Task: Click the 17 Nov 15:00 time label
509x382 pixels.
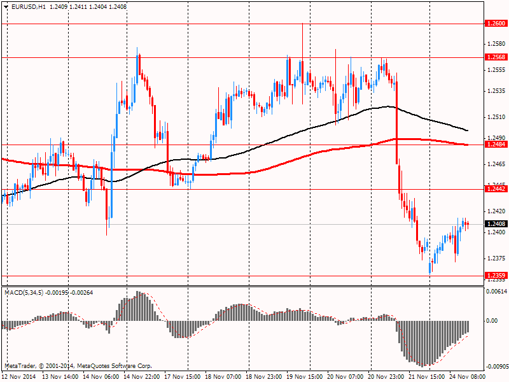Action: 183,377
